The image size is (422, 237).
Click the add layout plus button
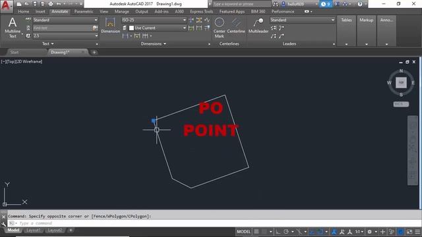(71, 230)
